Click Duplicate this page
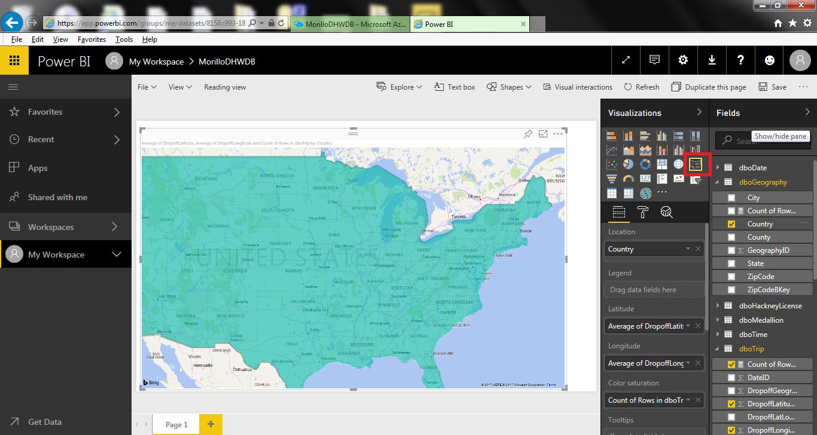Image resolution: width=817 pixels, height=435 pixels. pyautogui.click(x=709, y=87)
